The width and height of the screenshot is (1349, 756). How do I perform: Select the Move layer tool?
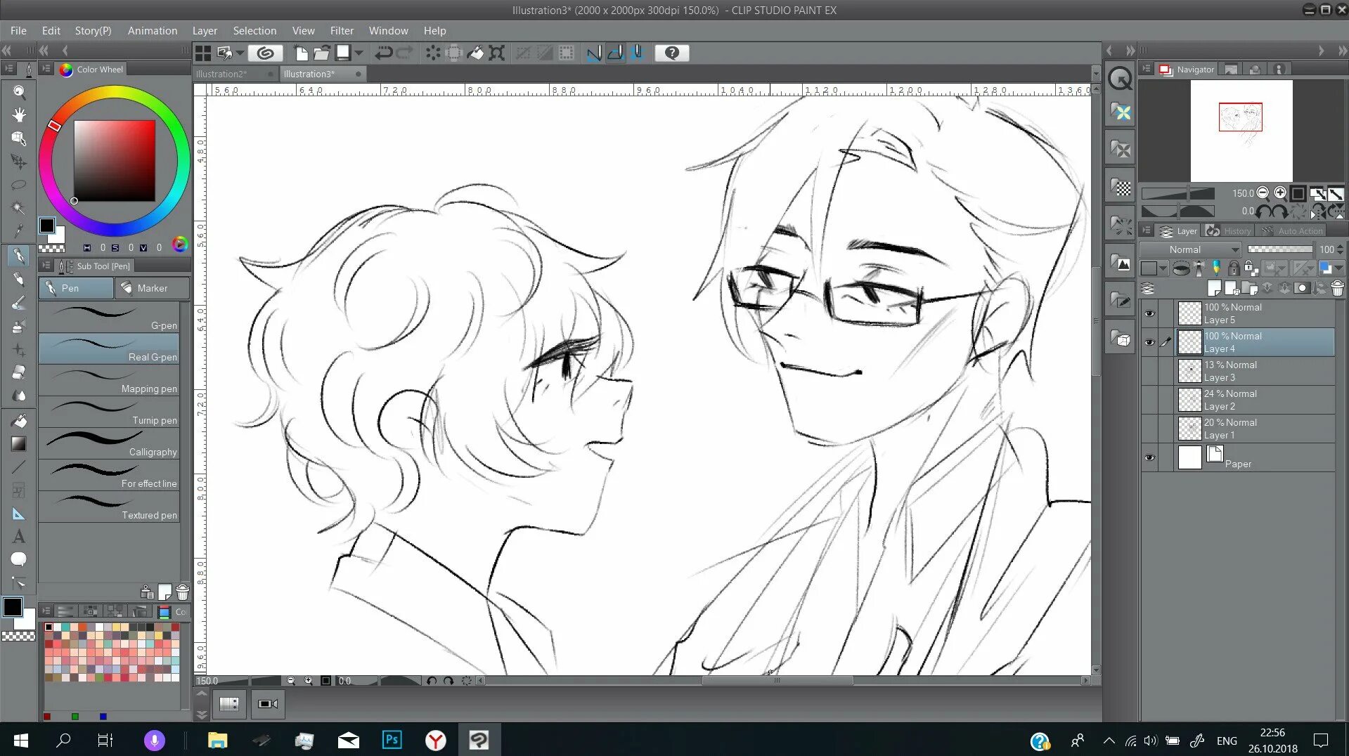[x=19, y=162]
